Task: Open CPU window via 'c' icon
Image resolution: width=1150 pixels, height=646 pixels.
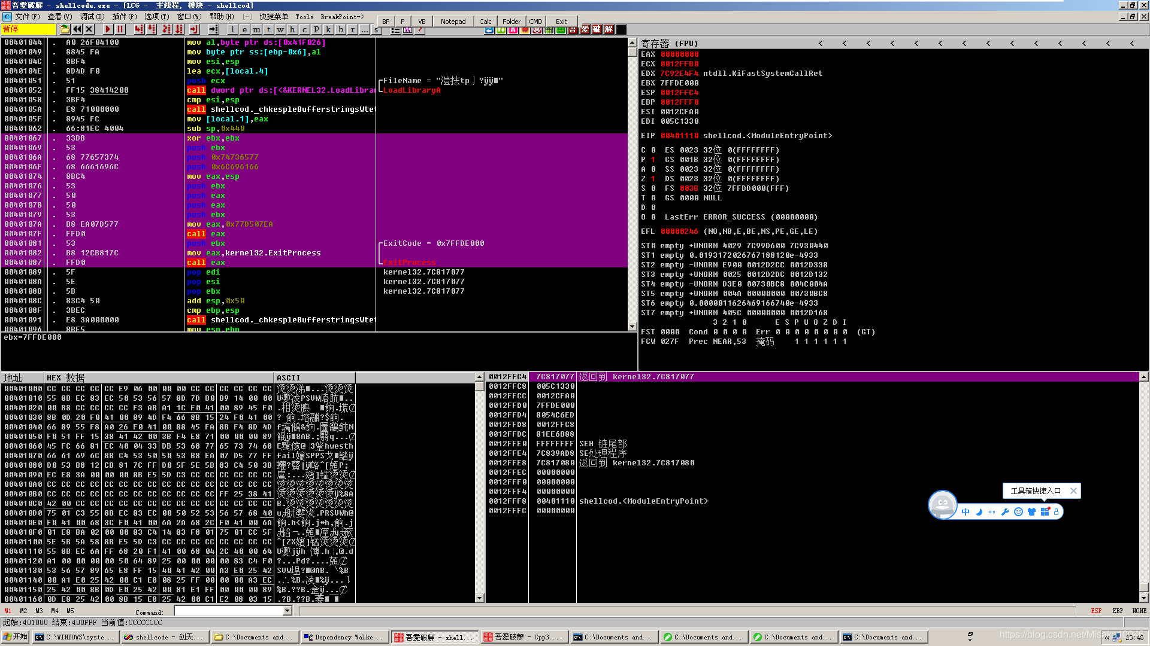Action: (x=304, y=29)
